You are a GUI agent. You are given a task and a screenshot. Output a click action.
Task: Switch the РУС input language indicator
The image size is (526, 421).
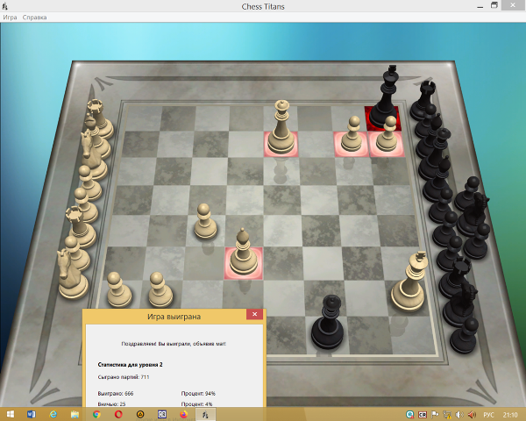point(488,413)
